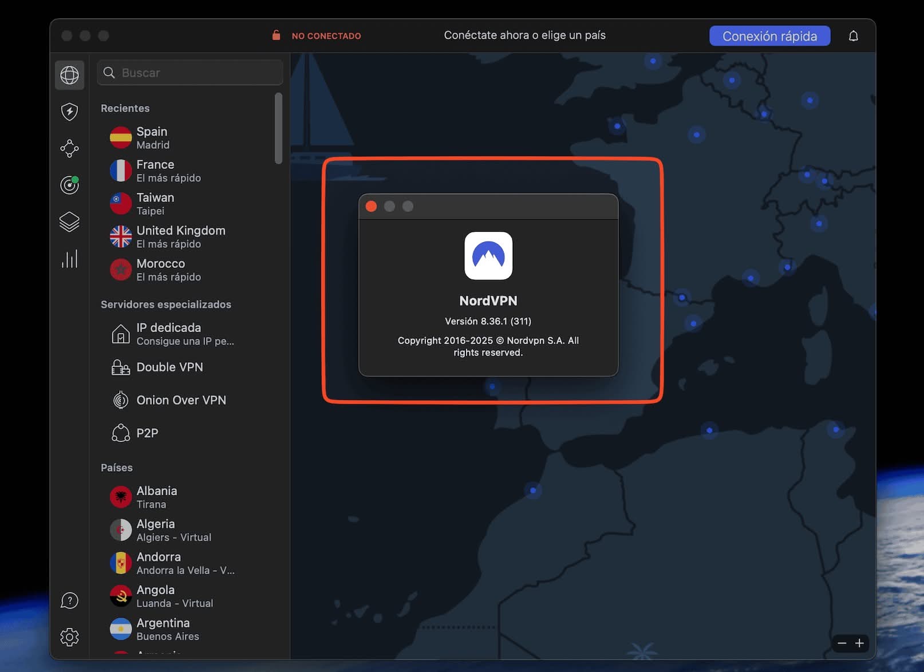
Task: Click the Versión 8.36.1 (311) text
Action: coord(488,321)
